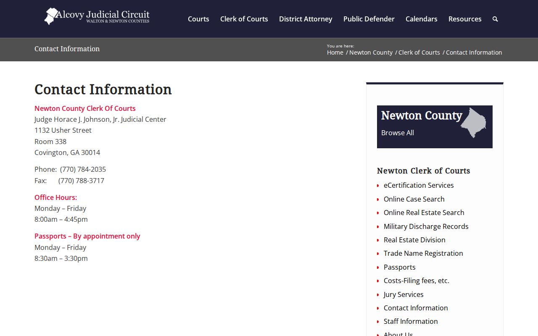538x336 pixels.
Task: Click the 8:00am – 4:45pm hours text
Action: pos(61,219)
